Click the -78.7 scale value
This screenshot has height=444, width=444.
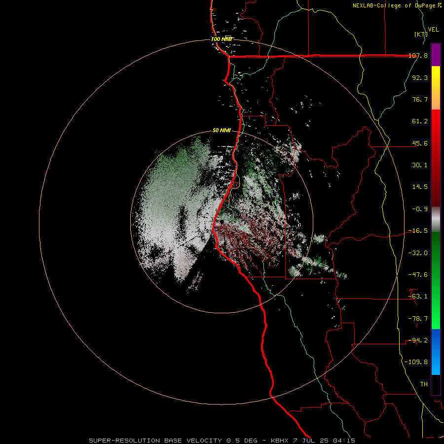pos(418,319)
